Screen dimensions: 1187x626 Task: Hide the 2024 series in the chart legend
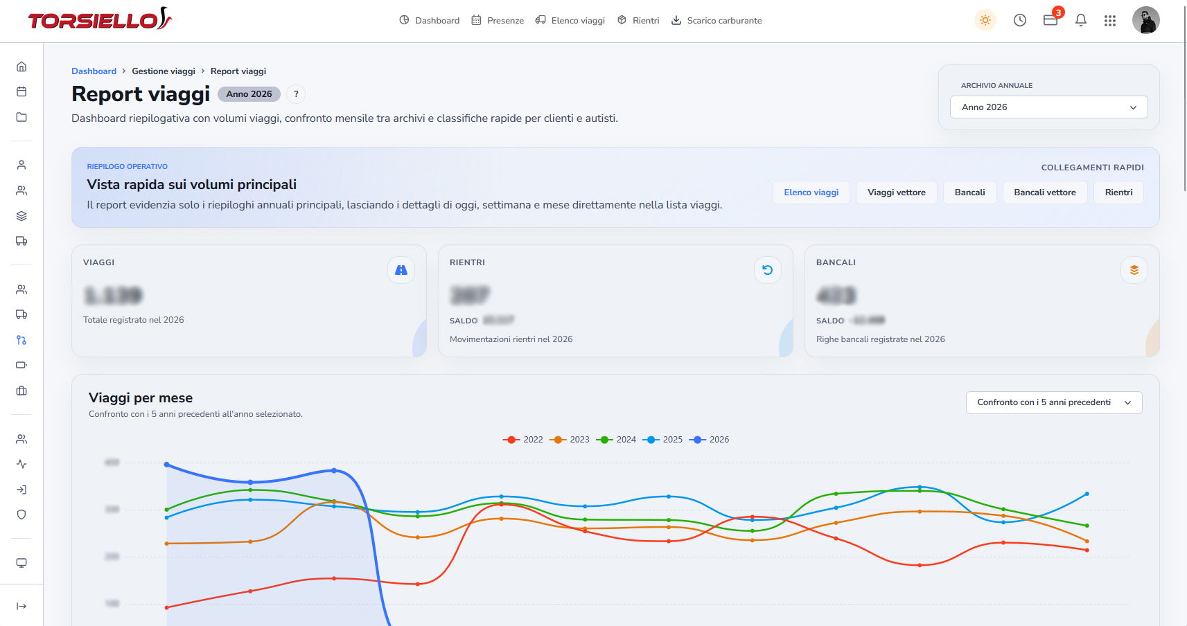616,440
